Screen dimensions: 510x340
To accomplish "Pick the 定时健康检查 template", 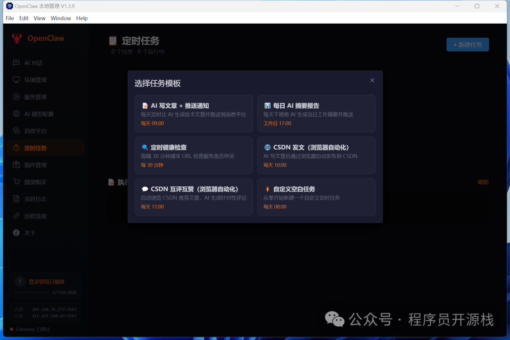I will pyautogui.click(x=194, y=156).
